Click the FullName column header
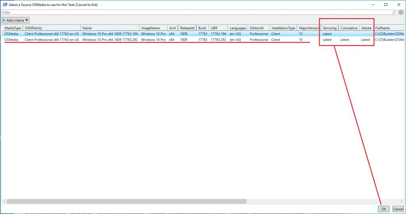 (389, 28)
